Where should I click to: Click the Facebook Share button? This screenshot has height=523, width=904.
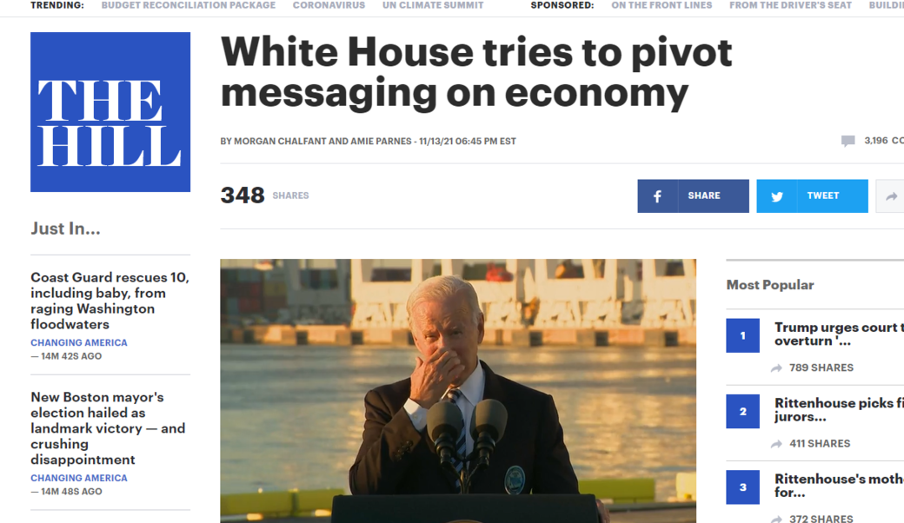click(x=693, y=195)
